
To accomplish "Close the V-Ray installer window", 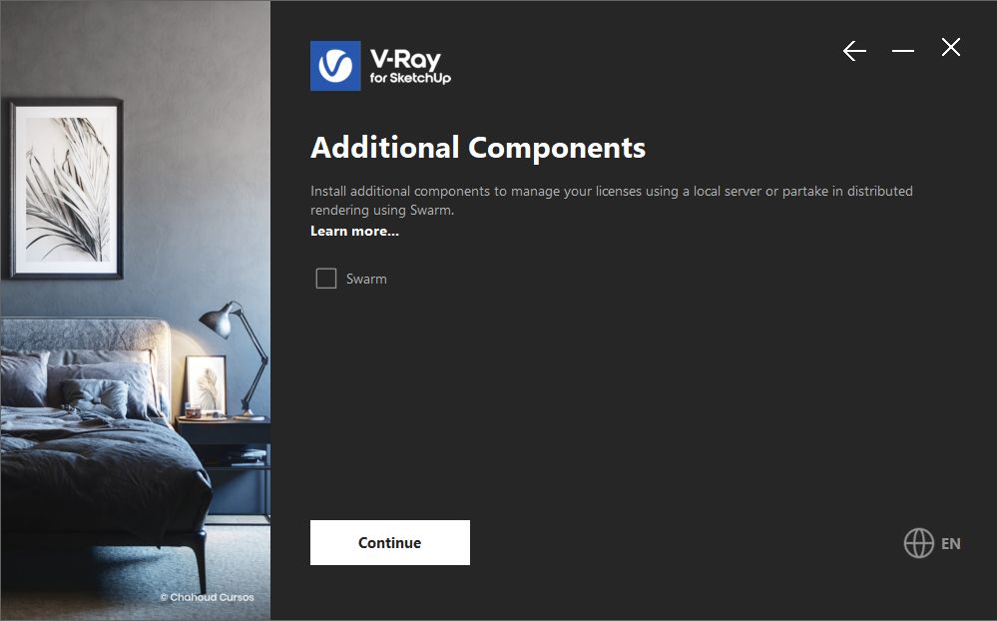I will (951, 47).
